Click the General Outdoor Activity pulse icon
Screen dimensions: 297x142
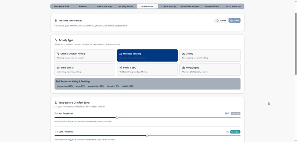coord(58,53)
